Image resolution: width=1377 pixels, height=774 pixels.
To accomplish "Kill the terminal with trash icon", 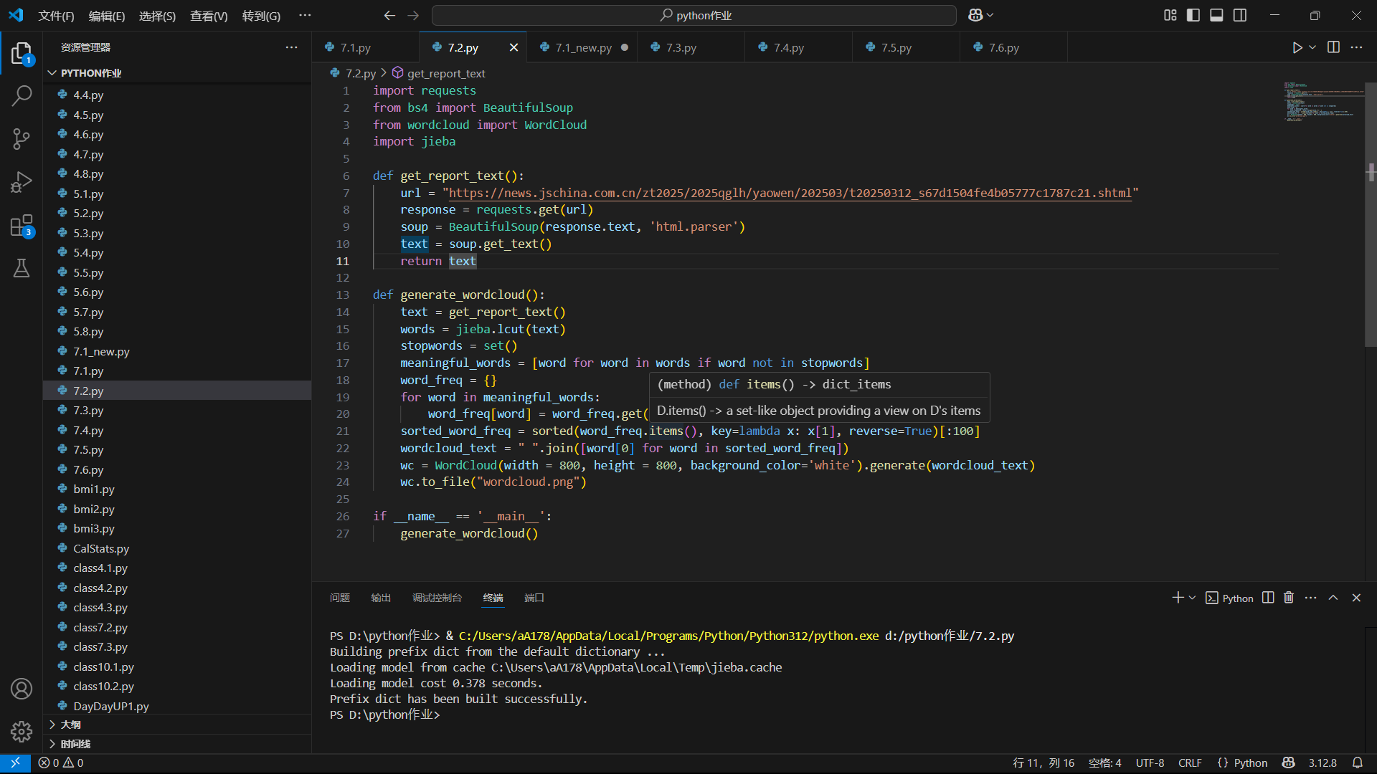I will pos(1289,598).
